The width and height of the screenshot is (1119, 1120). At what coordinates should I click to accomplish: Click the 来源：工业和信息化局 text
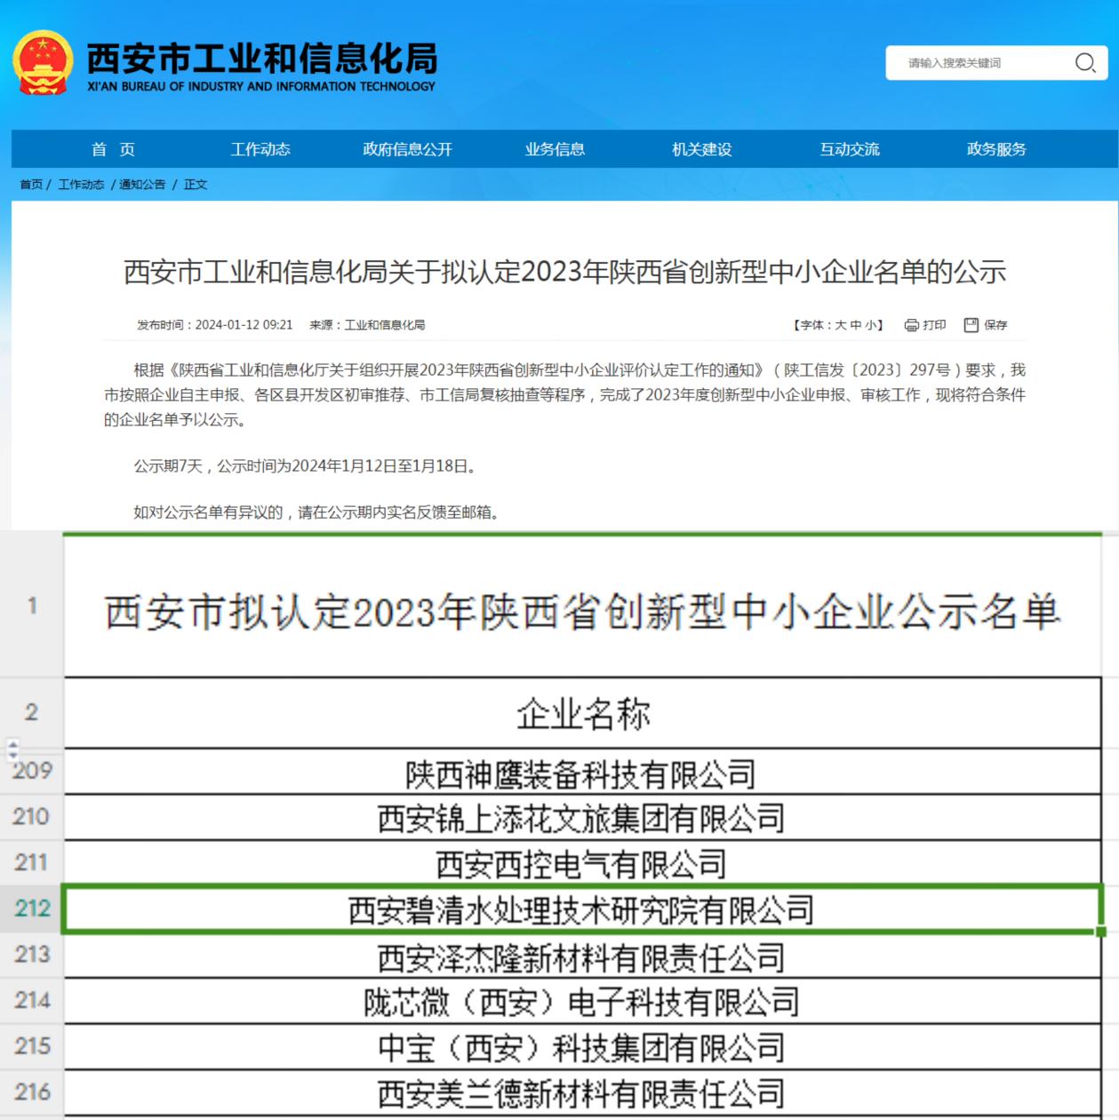tap(367, 325)
